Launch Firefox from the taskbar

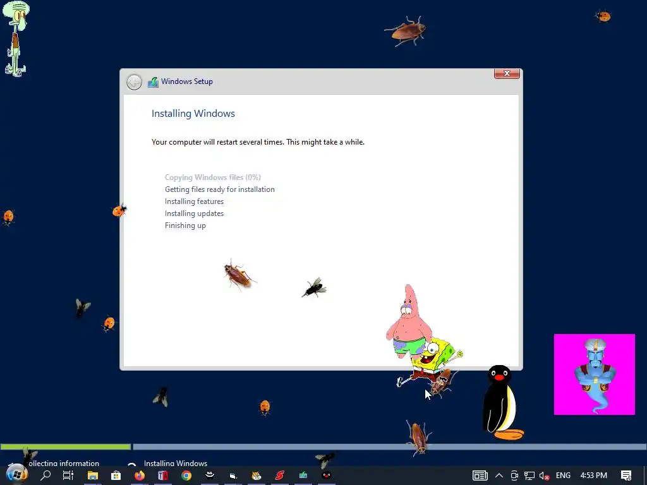coord(140,476)
